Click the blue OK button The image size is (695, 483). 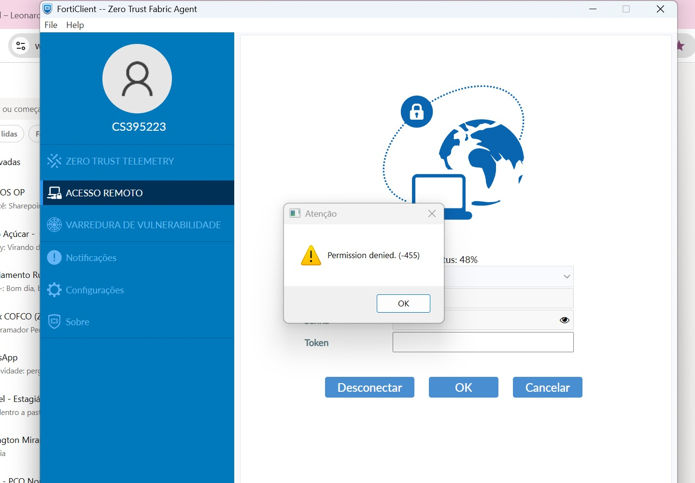click(464, 387)
